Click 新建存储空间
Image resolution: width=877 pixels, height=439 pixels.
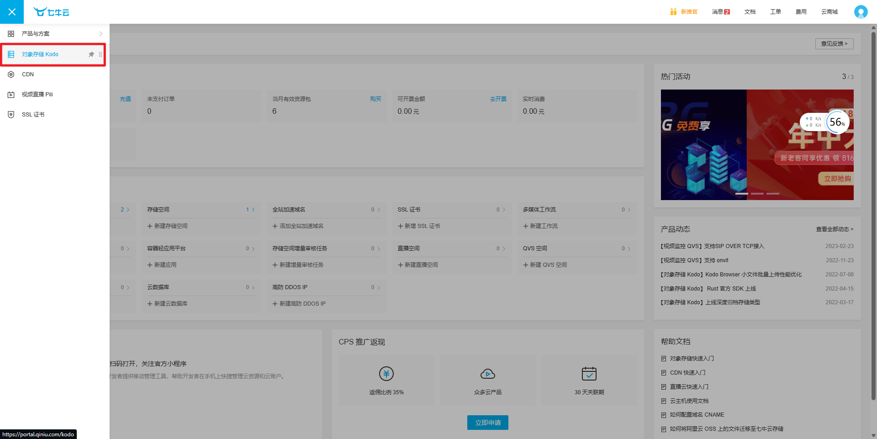[167, 226]
